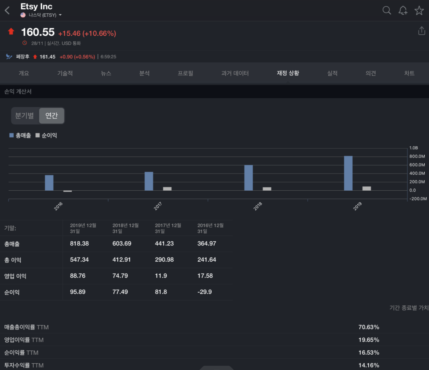Viewport: 429px width, 370px height.
Task: Open search with the magnifier icon
Action: click(x=387, y=10)
